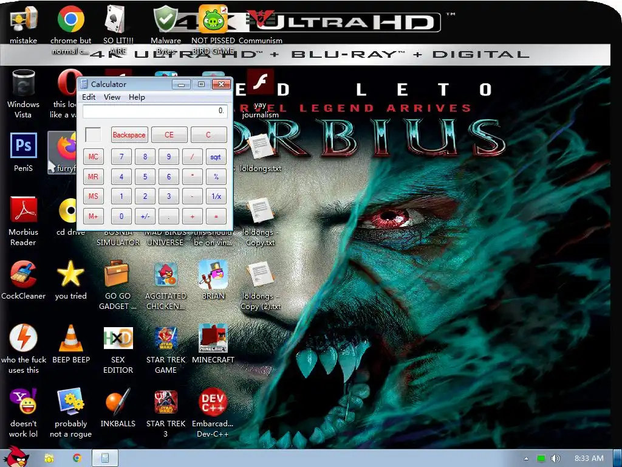Open the MINECRAFT desktop icon
The width and height of the screenshot is (622, 467).
pos(213,344)
